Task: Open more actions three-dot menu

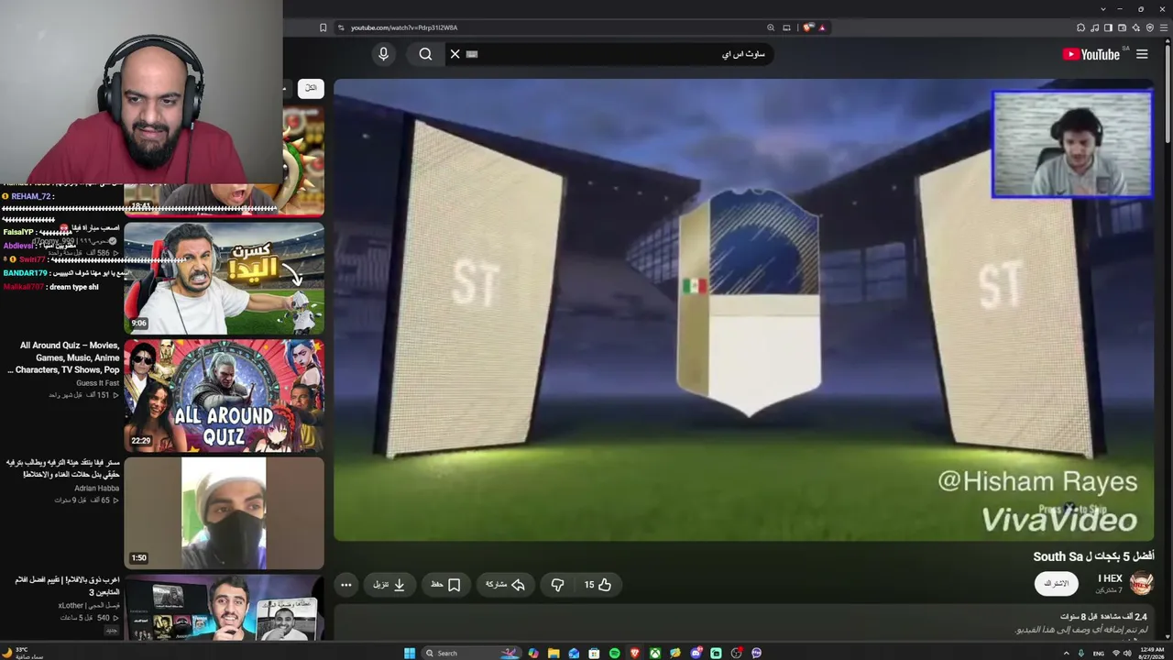Action: pos(345,585)
